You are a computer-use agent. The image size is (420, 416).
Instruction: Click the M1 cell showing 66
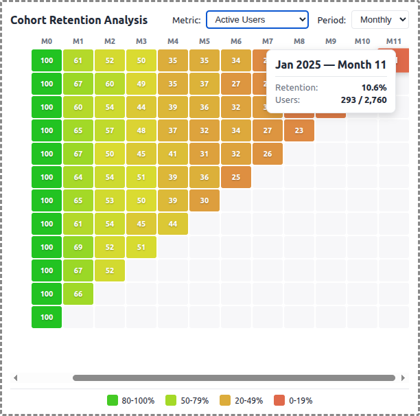click(78, 294)
